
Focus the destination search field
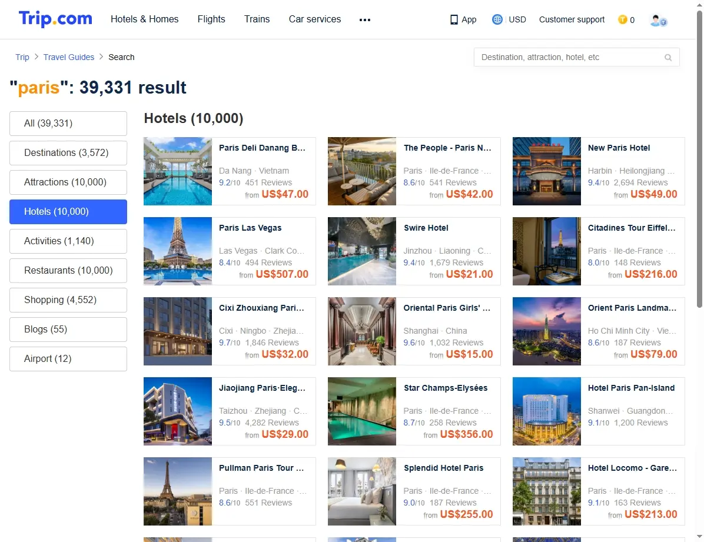pos(576,57)
